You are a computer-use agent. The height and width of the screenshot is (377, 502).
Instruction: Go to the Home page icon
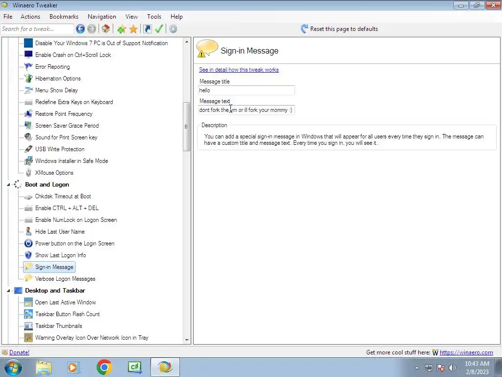pyautogui.click(x=106, y=29)
